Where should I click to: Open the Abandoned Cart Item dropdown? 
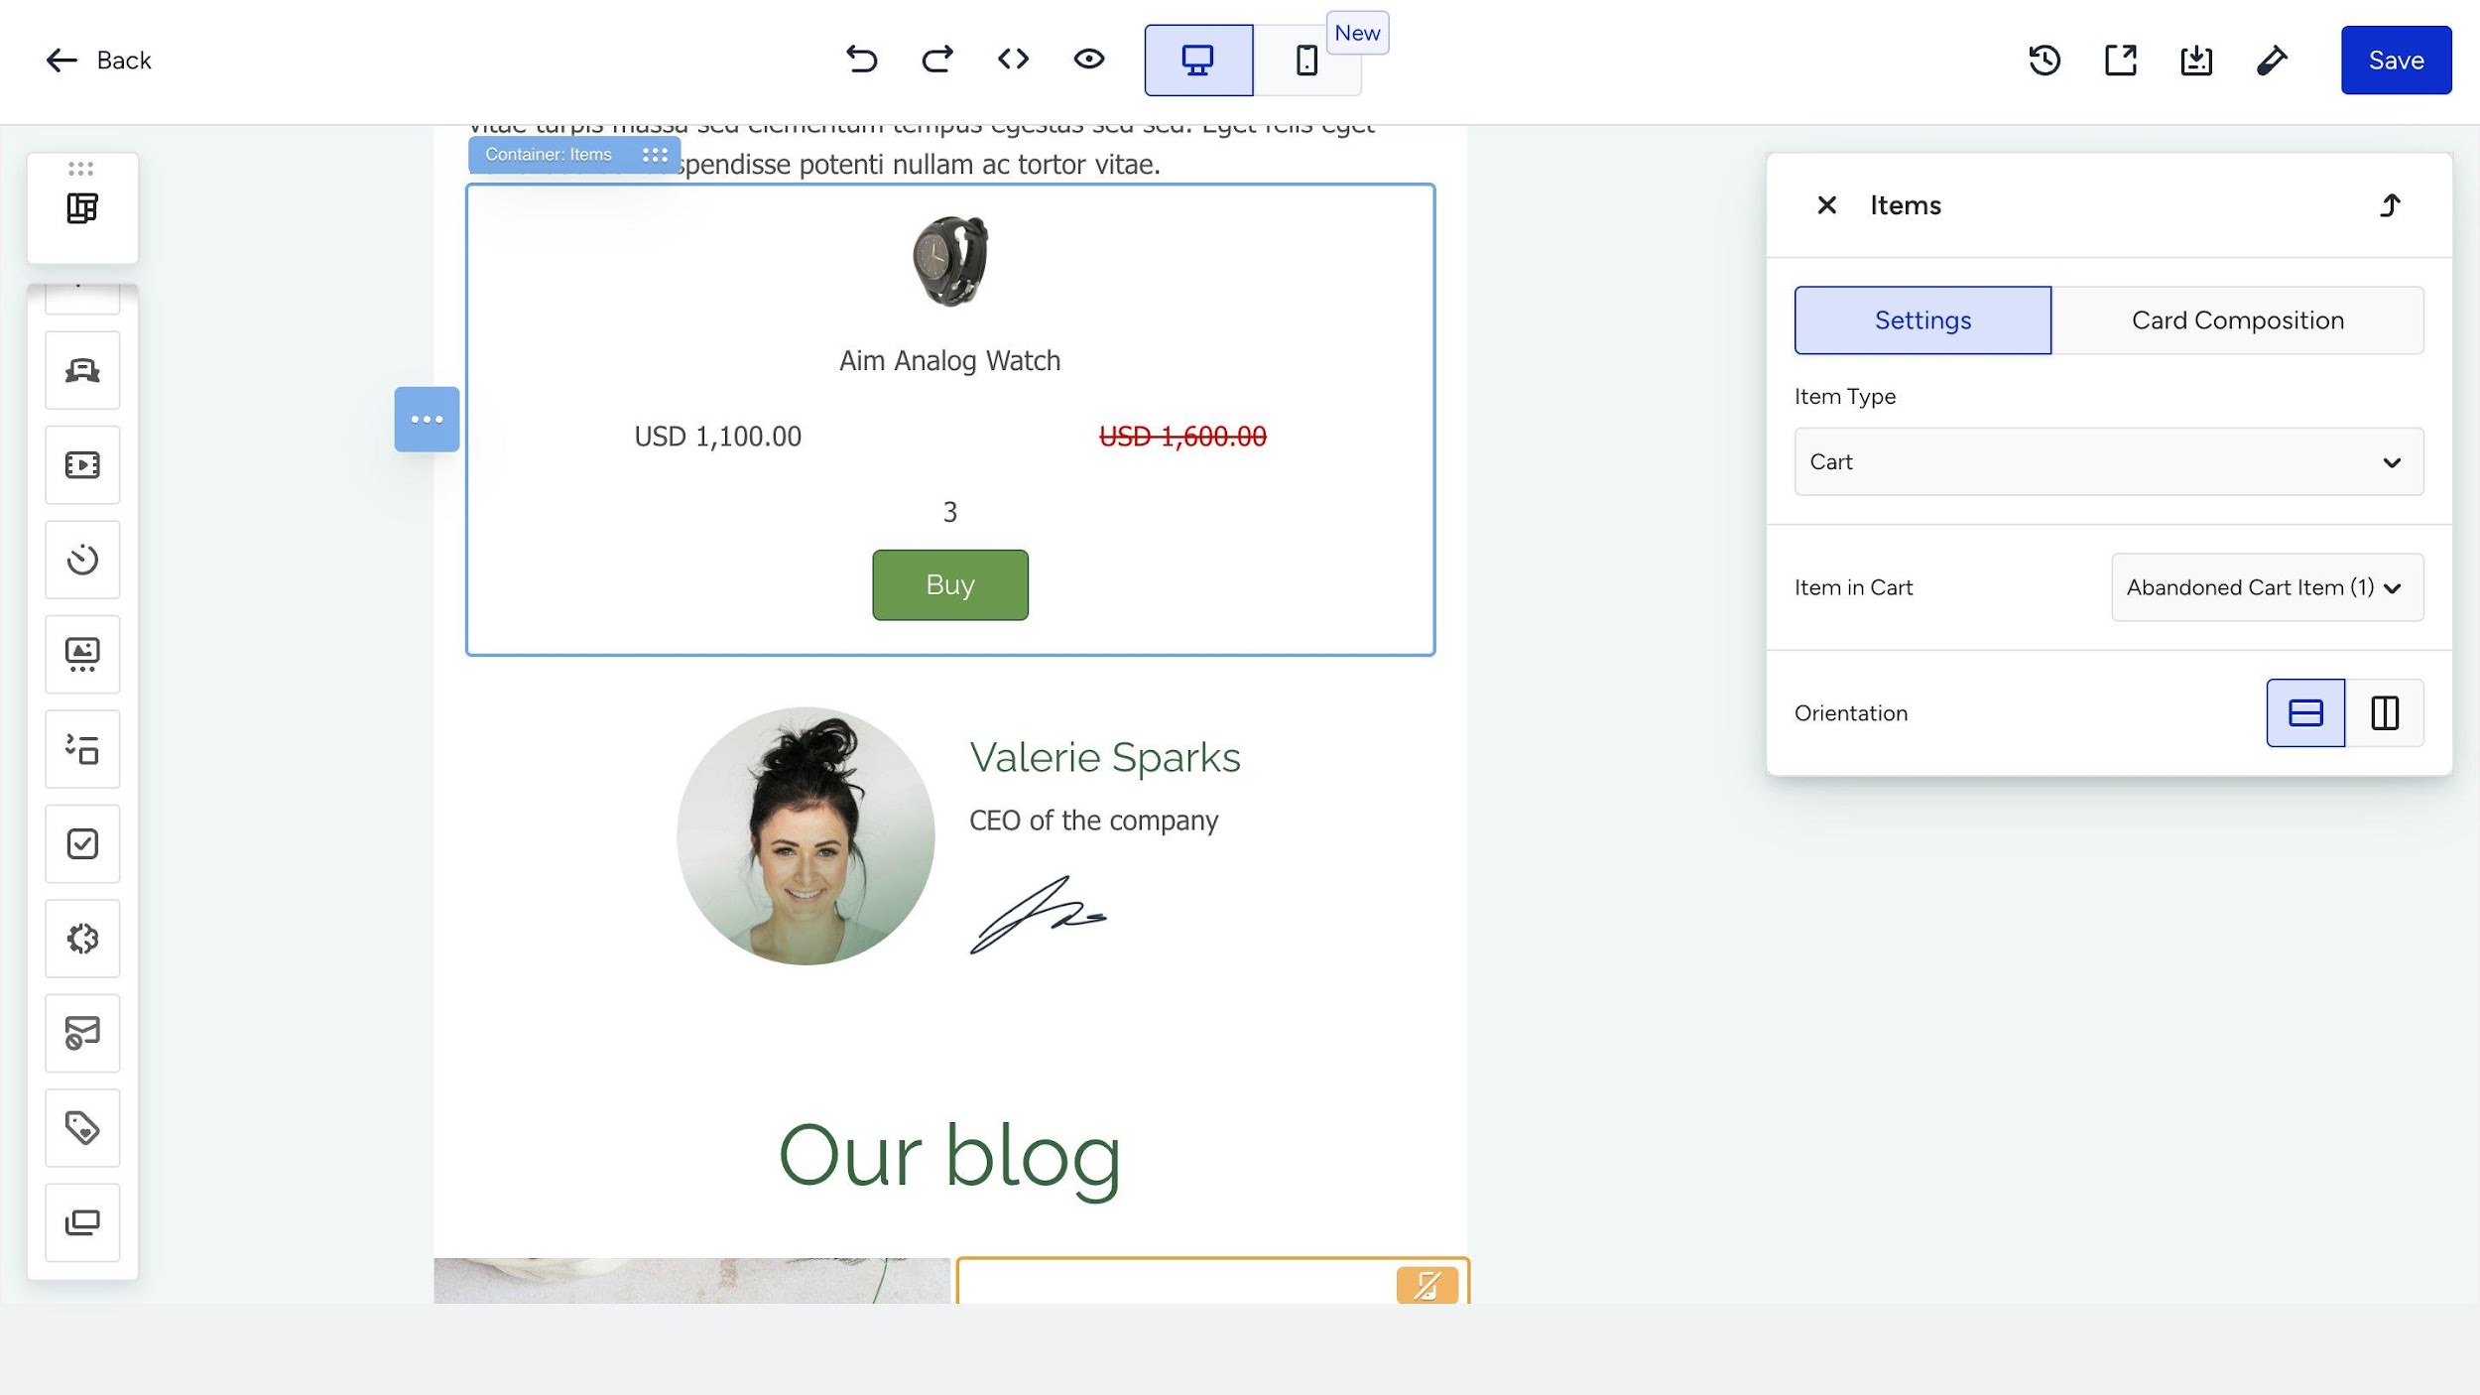[2267, 587]
